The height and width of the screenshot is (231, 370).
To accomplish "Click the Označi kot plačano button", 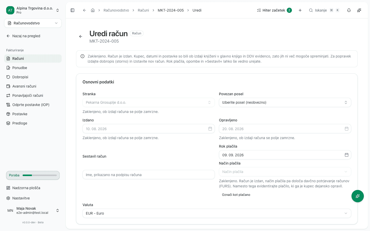I will [x=236, y=195].
